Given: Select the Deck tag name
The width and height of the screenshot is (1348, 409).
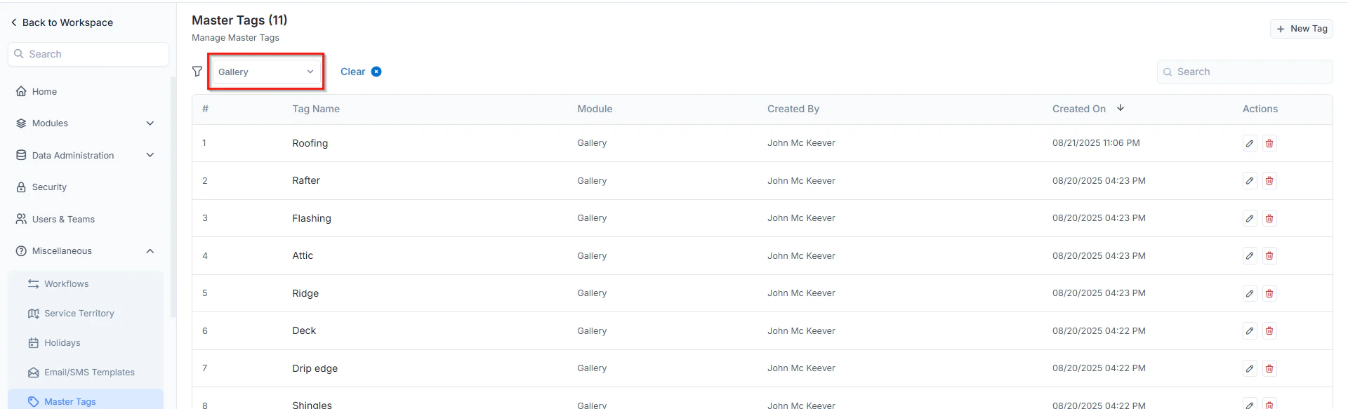Looking at the screenshot, I should tap(304, 330).
